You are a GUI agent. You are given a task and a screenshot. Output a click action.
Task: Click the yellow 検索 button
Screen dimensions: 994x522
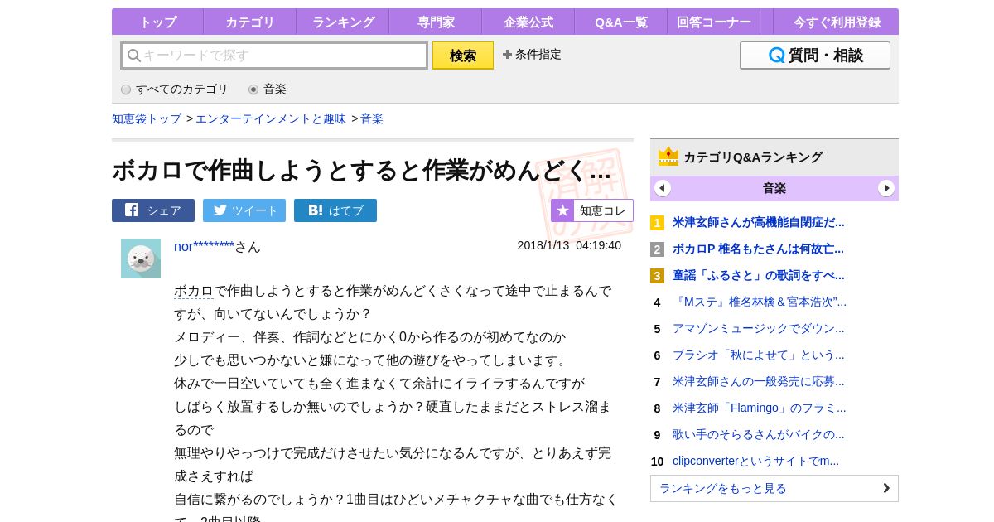pos(463,56)
